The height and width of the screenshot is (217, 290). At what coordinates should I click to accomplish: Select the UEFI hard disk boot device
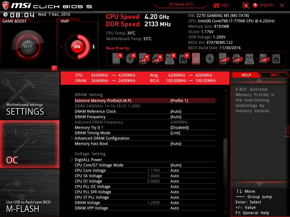(117, 58)
